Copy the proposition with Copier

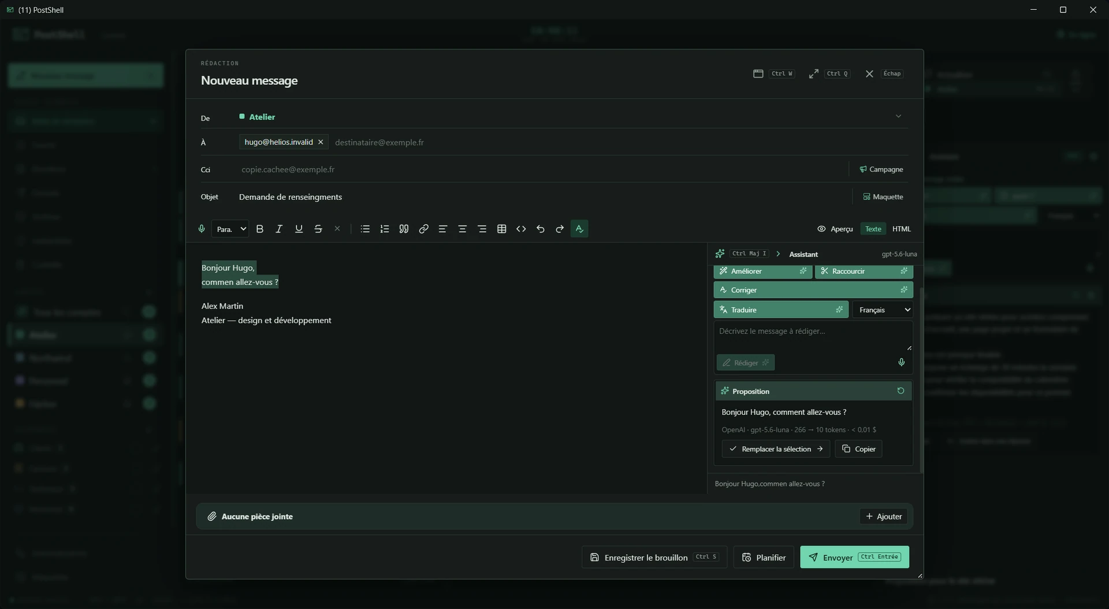point(858,449)
